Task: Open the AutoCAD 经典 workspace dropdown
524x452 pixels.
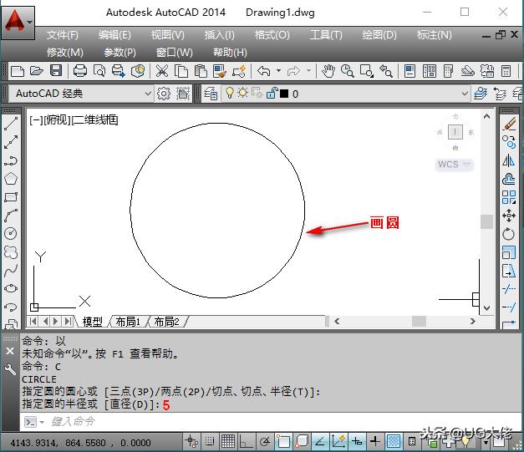Action: [x=149, y=94]
